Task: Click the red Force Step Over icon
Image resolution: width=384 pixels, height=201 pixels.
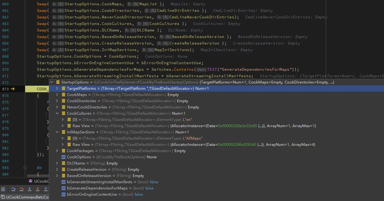Action: pos(21,189)
